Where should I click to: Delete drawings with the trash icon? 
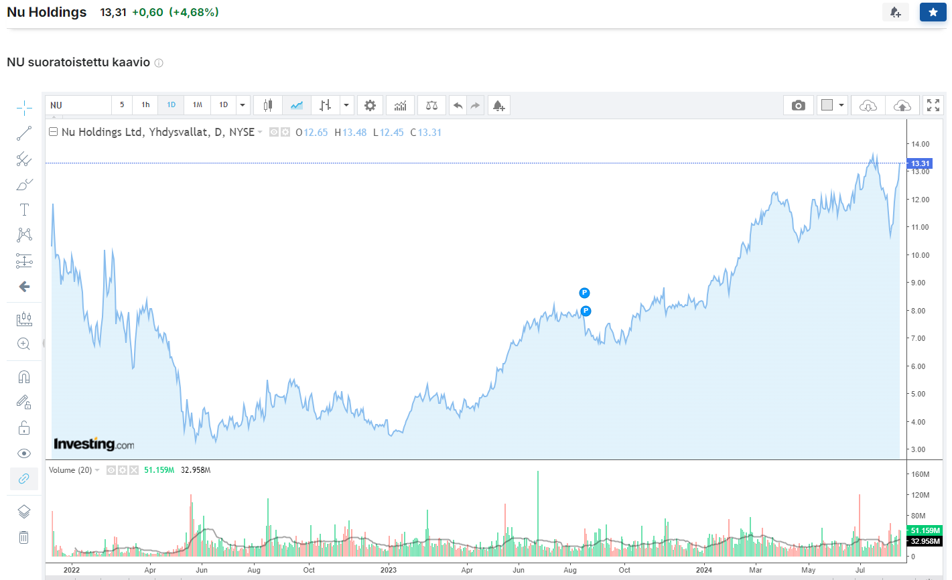24,537
